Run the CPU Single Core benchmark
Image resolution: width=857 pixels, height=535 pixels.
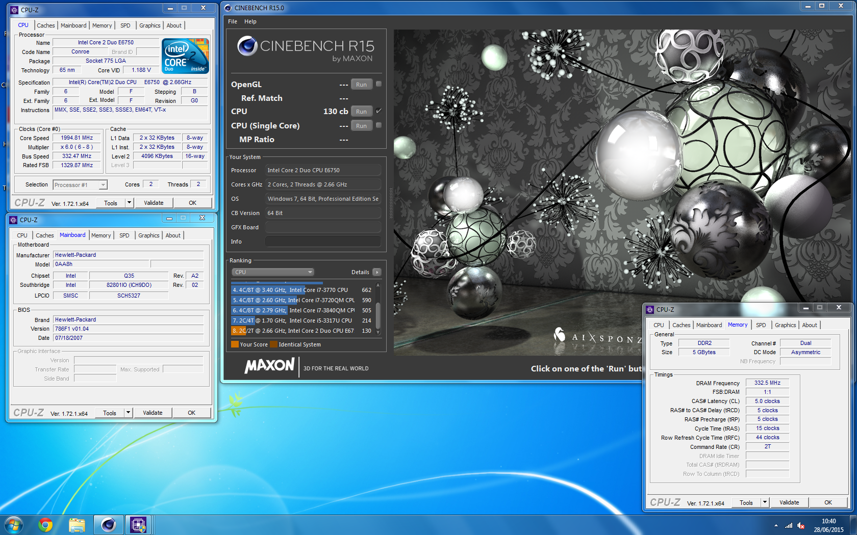click(x=361, y=126)
